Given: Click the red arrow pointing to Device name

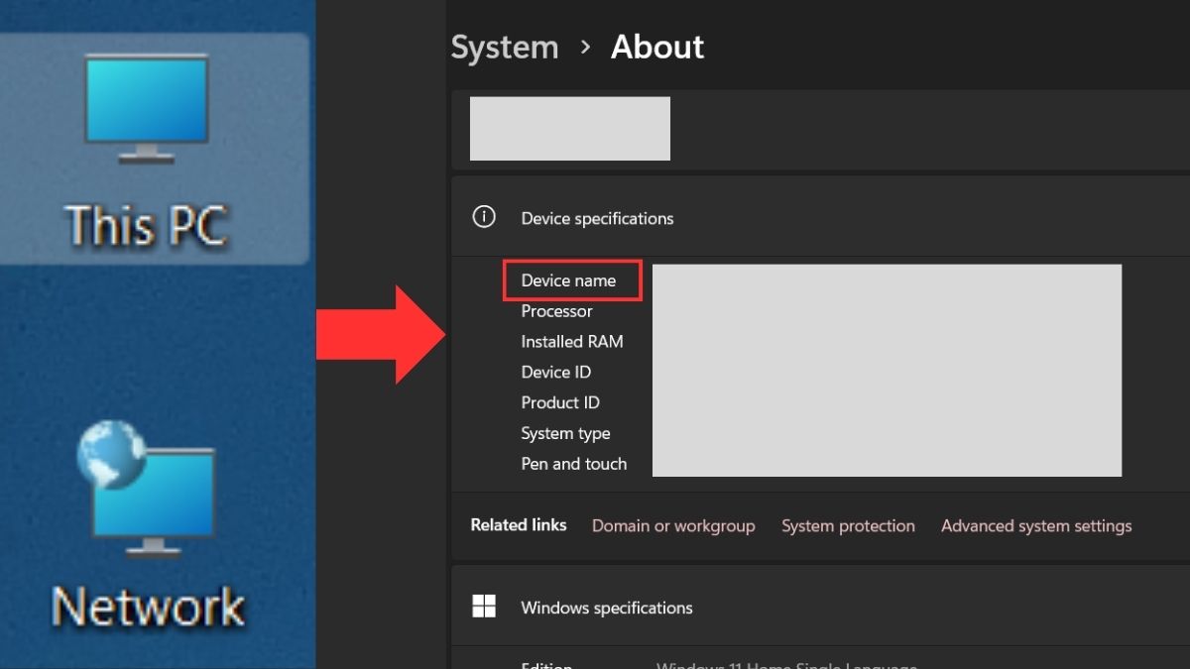Looking at the screenshot, I should pos(381,334).
